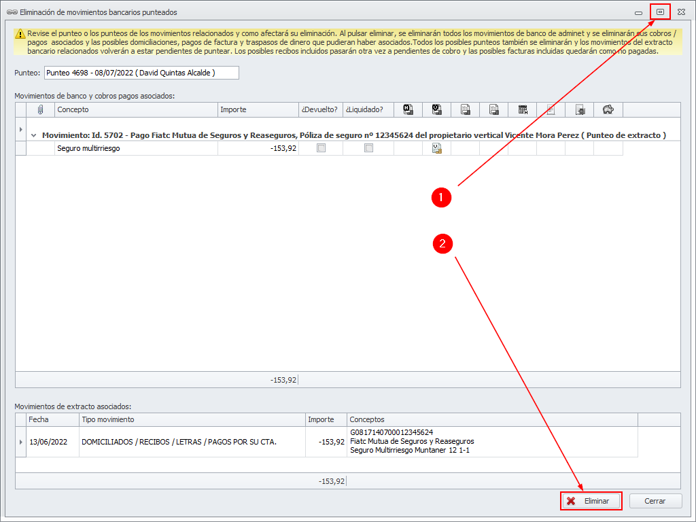This screenshot has width=696, height=522.
Task: Click the Punteo 4698 input field
Action: 141,73
